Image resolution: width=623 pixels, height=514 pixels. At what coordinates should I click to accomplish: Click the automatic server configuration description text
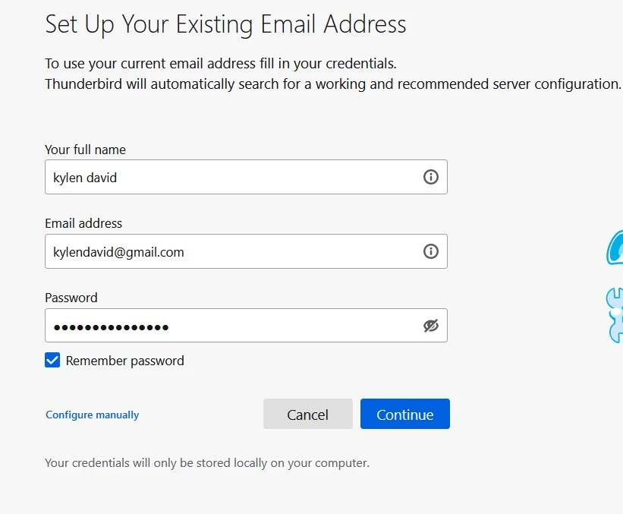332,84
